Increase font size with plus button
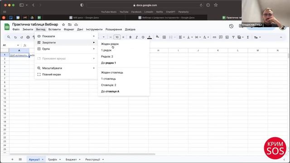The width and height of the screenshot is (290, 163). click(123, 37)
